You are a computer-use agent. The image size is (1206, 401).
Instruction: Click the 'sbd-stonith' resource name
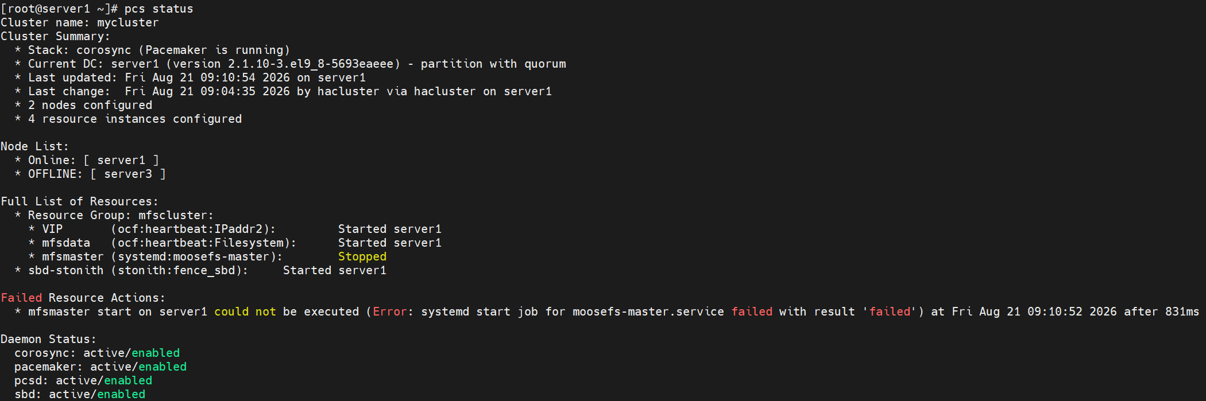point(66,271)
